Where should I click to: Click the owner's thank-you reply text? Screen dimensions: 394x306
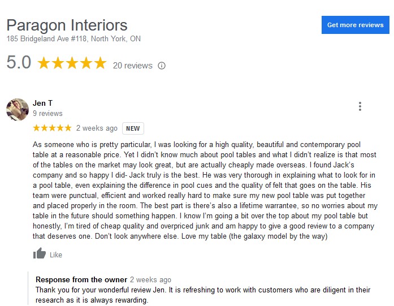[203, 295]
